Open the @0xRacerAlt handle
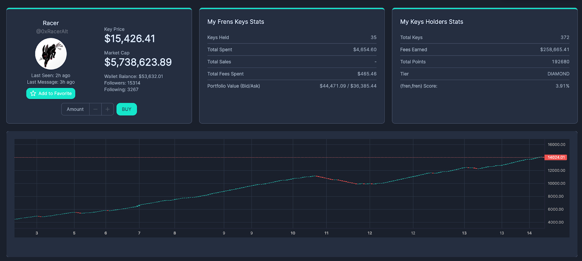This screenshot has height=261, width=582. tap(52, 32)
